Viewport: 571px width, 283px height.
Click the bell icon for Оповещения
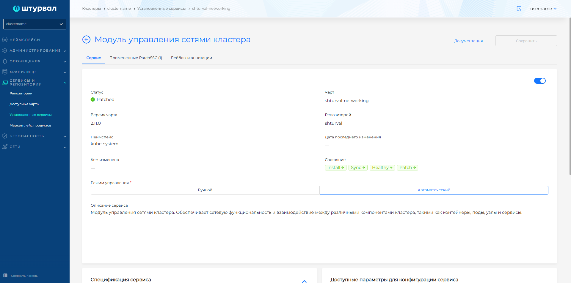point(5,61)
